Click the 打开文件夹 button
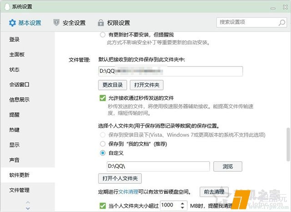This screenshot has width=291, height=212. pos(146,85)
